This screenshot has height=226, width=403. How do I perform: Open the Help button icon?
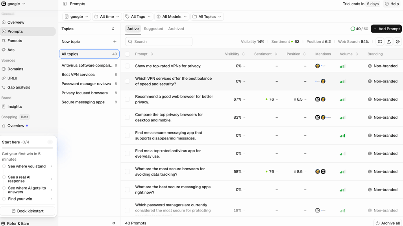pos(387,4)
